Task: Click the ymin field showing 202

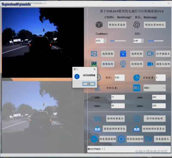Action: [159, 97]
